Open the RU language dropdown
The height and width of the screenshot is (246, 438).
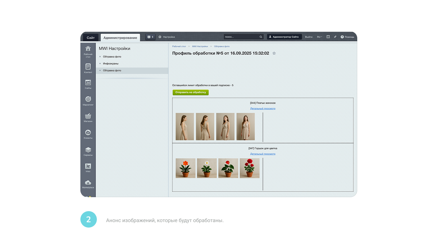(319, 37)
